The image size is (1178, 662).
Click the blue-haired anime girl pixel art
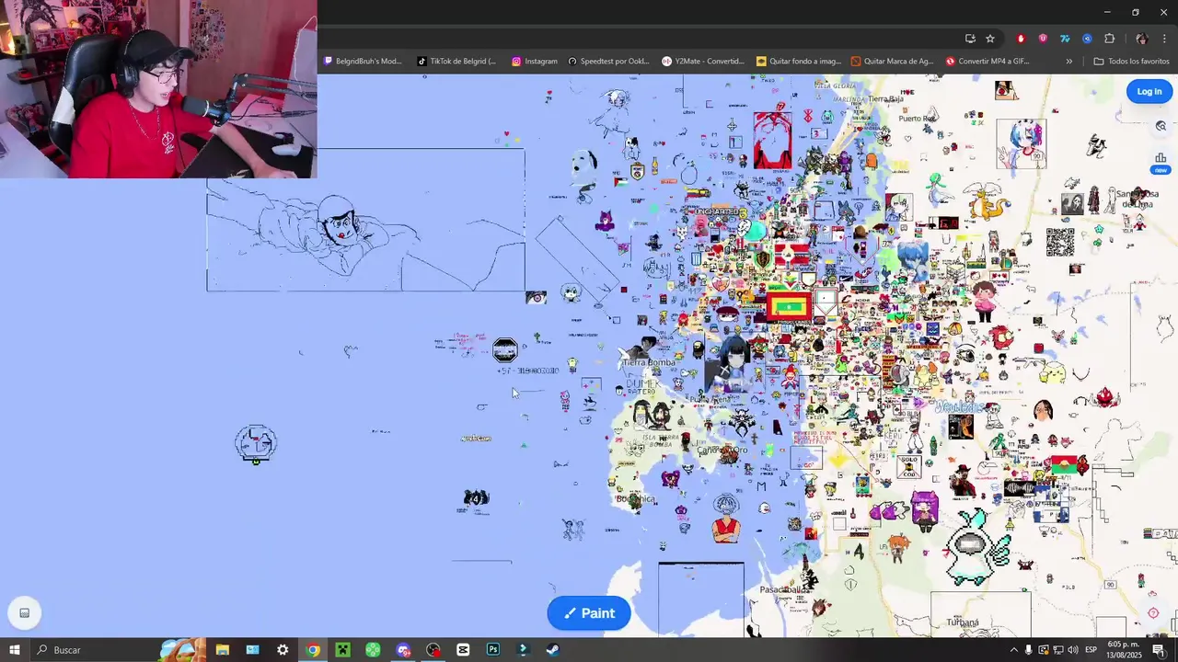pos(1023,143)
